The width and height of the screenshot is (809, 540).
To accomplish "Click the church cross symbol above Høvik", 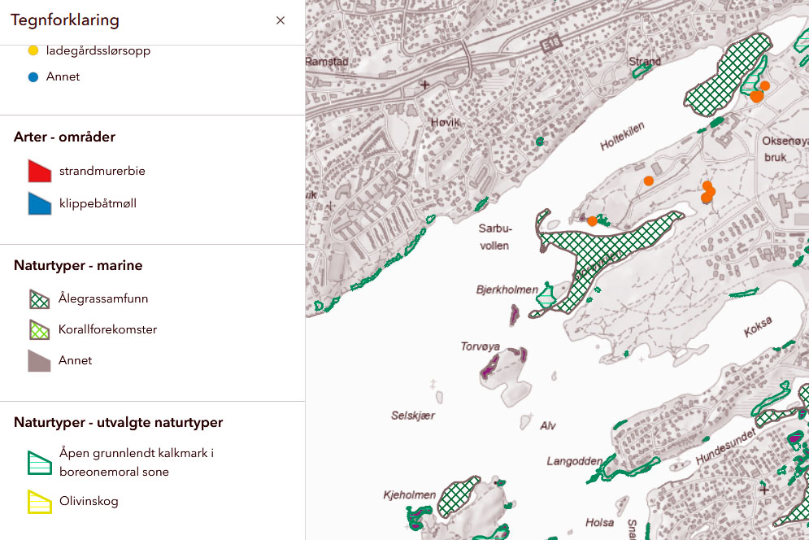I will pyautogui.click(x=424, y=84).
